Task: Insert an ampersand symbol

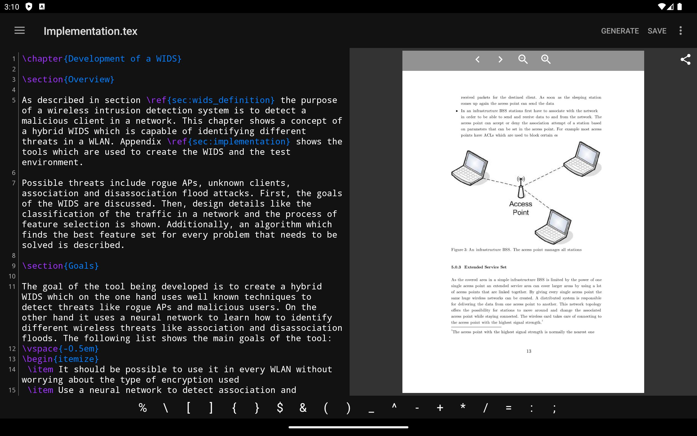Action: tap(303, 408)
